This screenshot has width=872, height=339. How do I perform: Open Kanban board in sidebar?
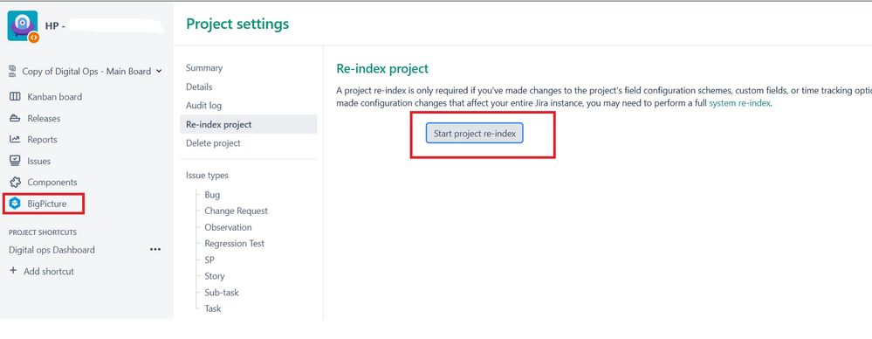[x=54, y=97]
